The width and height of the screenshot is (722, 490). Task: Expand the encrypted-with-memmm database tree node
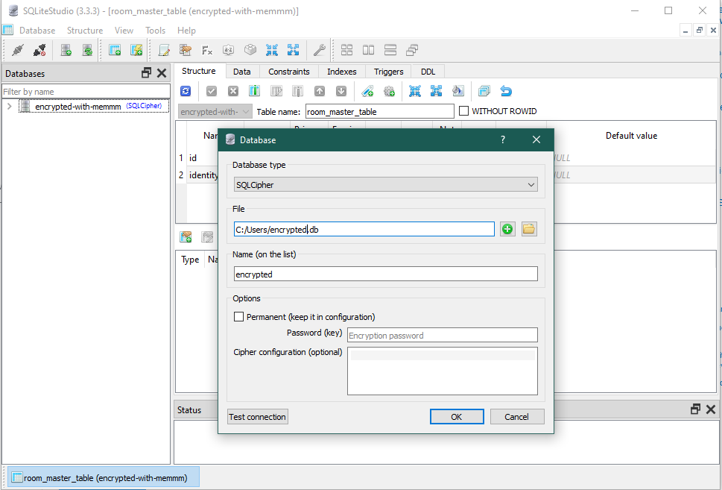9,106
